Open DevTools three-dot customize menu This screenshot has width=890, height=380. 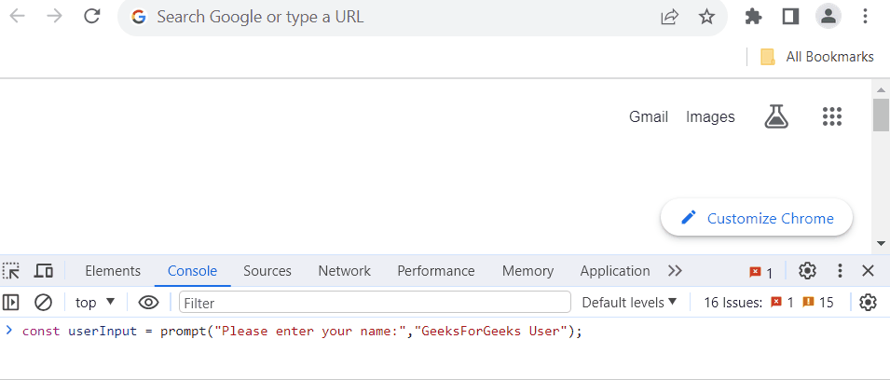(840, 271)
